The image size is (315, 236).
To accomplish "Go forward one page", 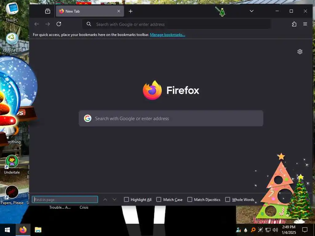I will (x=48, y=24).
